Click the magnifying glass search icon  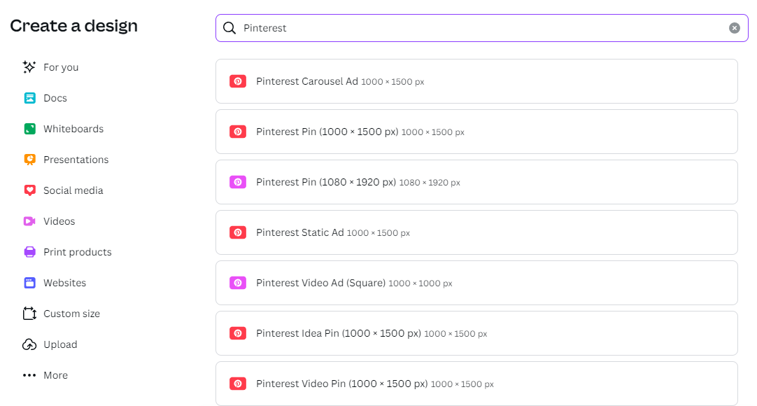tap(229, 28)
